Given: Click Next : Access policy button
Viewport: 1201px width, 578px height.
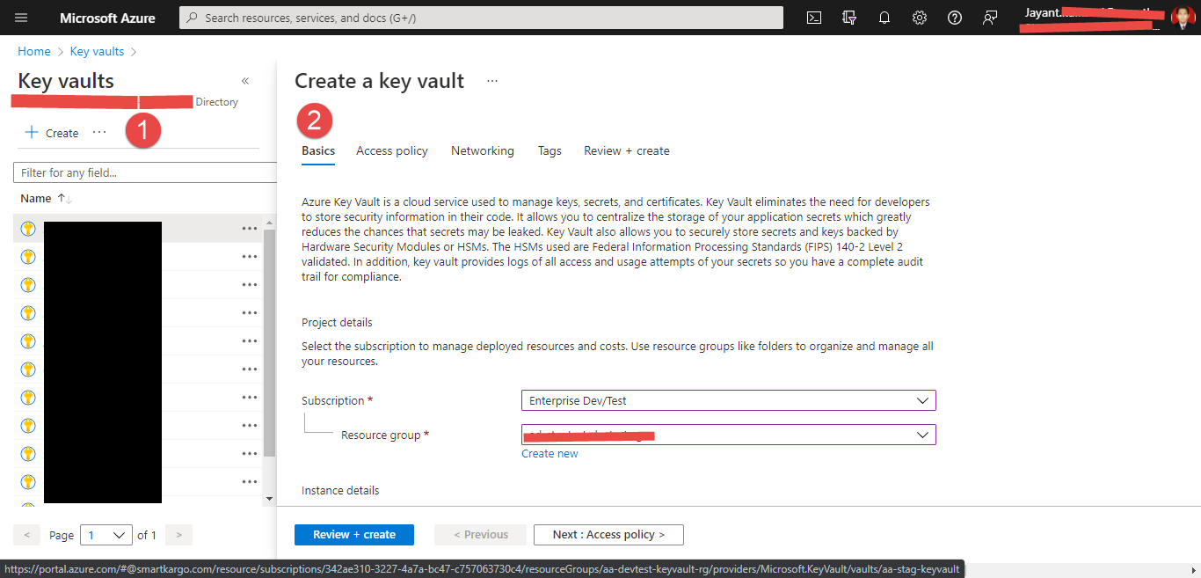Looking at the screenshot, I should (608, 535).
